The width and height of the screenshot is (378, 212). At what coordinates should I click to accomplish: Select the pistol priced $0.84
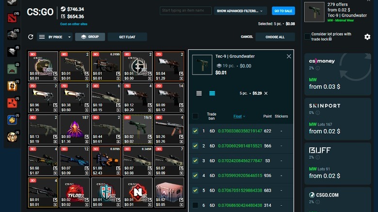169,66
